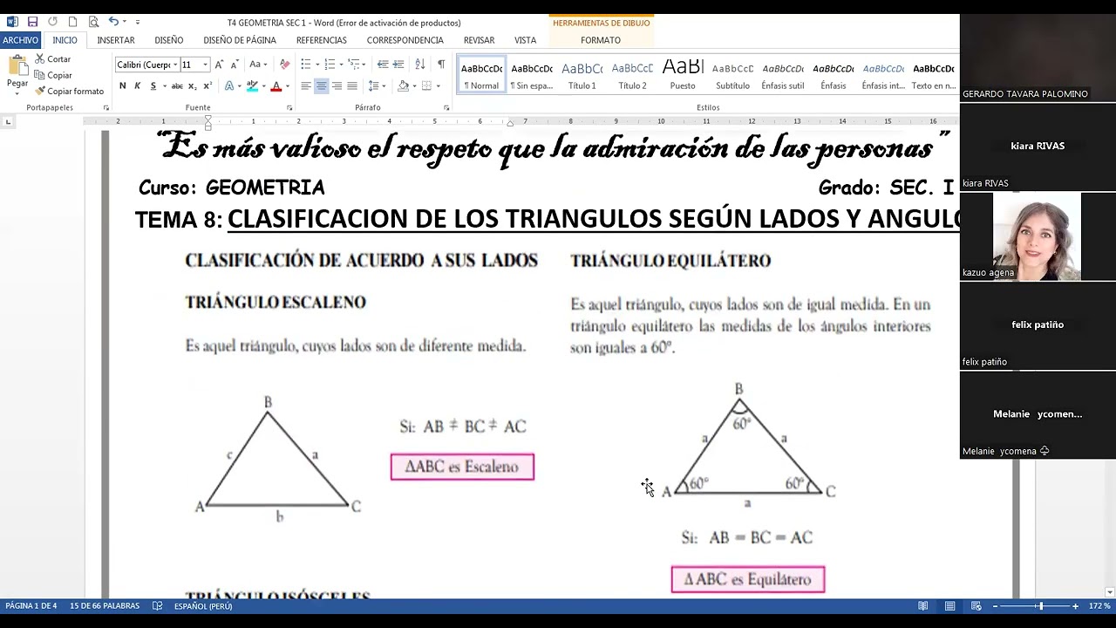Align paragraph text to the left
1116x628 pixels.
click(306, 85)
